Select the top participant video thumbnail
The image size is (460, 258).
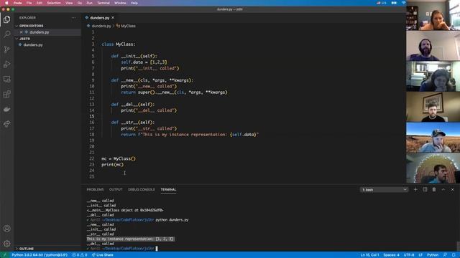pyautogui.click(x=433, y=16)
